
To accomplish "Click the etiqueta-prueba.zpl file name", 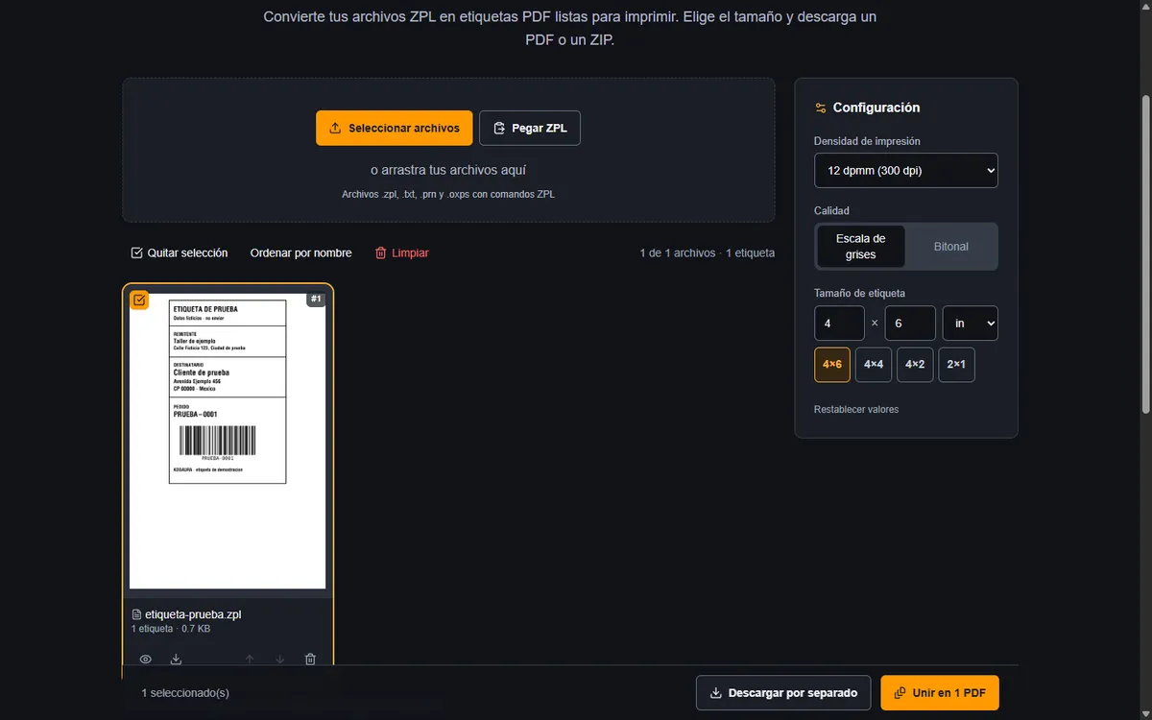I will [193, 614].
